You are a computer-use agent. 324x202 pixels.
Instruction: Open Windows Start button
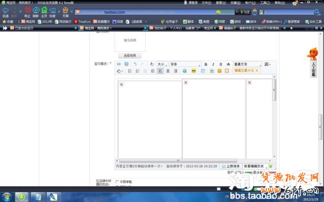[x=7, y=197]
